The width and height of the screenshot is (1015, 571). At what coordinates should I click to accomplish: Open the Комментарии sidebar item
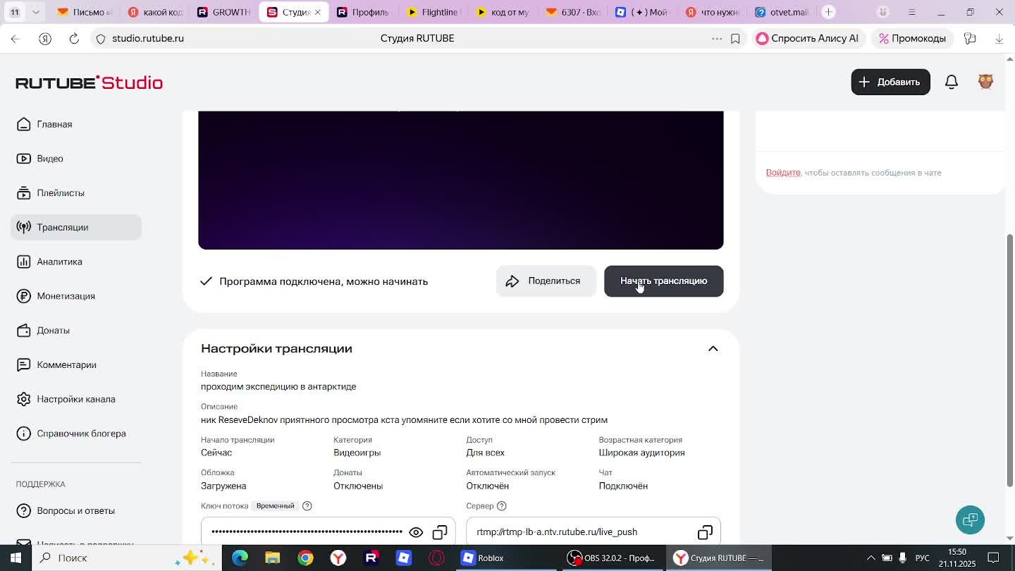[x=76, y=364]
